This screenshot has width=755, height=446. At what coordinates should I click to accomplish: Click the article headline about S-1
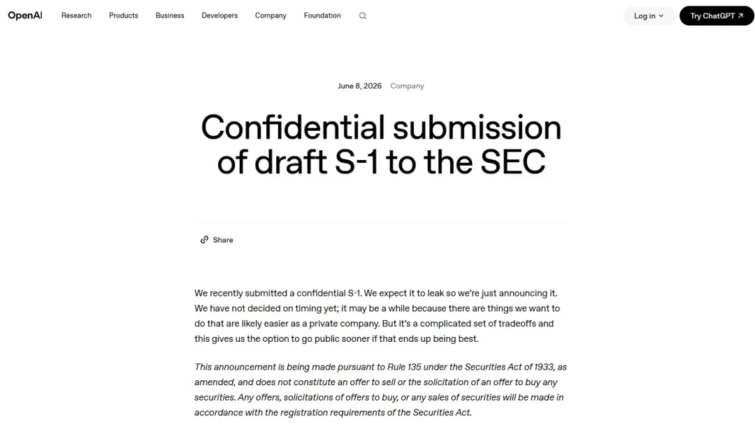(381, 145)
